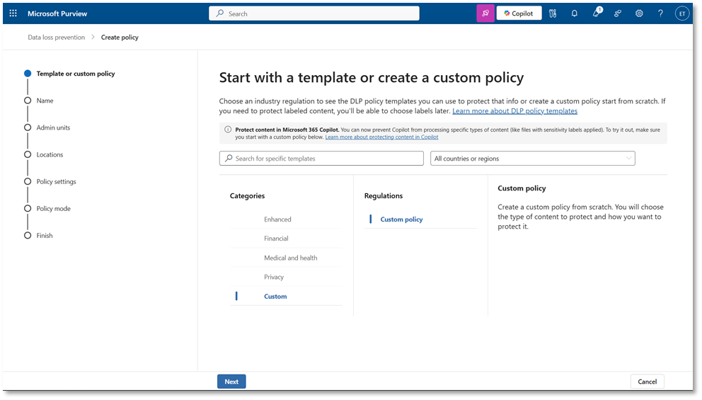This screenshot has width=702, height=400.
Task: Open the ET account profile menu
Action: 682,13
